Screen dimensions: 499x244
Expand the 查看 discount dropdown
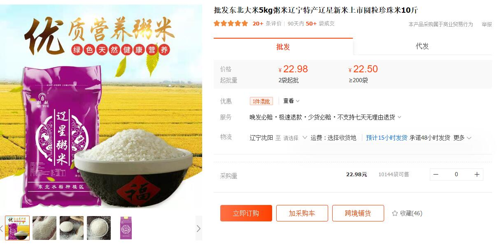291,101
